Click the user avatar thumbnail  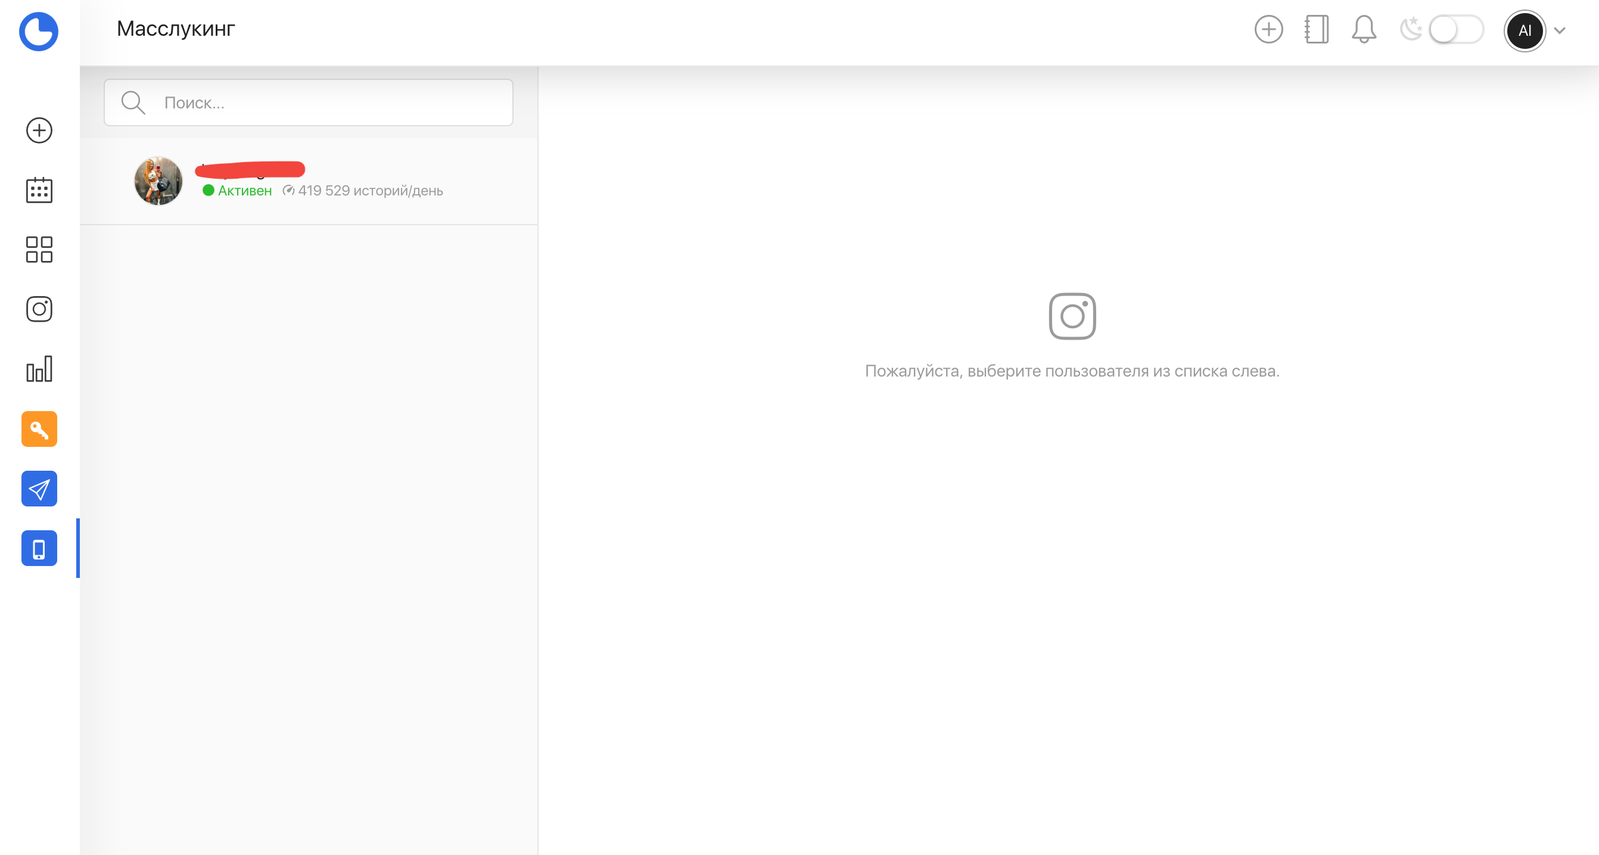click(158, 181)
